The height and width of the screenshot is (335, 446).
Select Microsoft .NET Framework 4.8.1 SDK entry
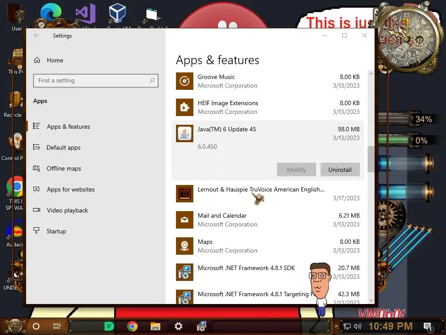coord(247,268)
